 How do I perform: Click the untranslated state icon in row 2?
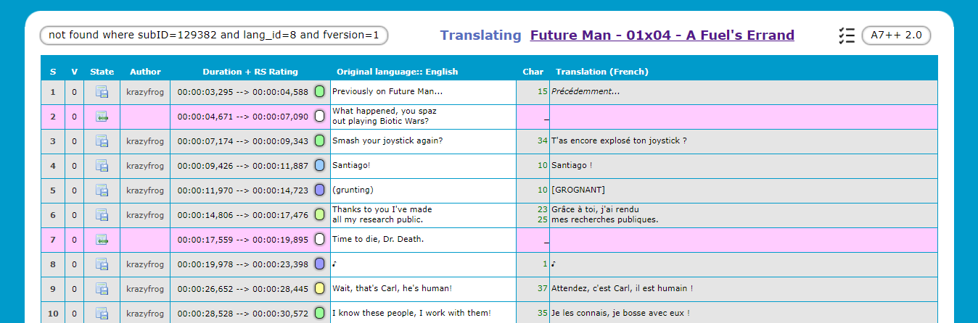102,117
